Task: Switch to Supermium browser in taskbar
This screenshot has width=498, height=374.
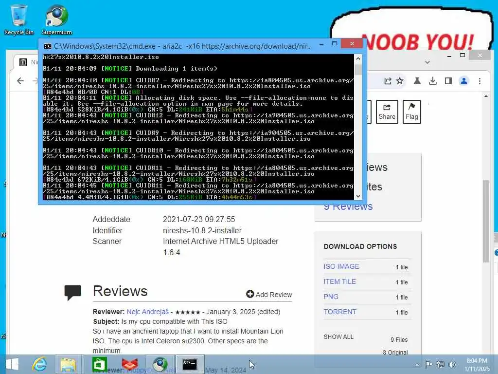Action: (x=160, y=364)
